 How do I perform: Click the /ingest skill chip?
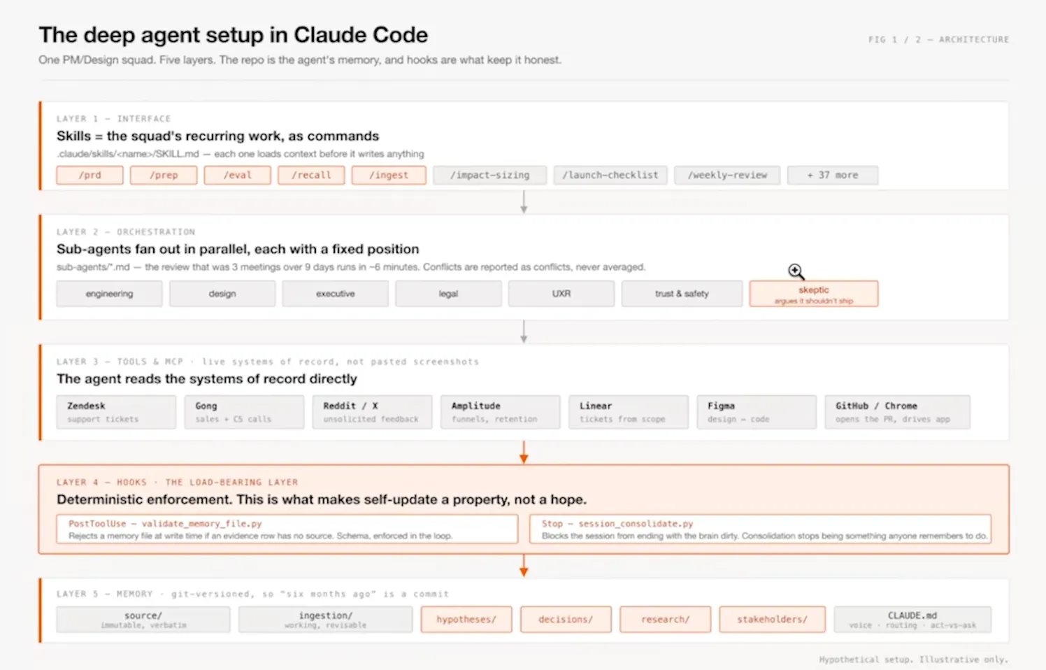tap(389, 175)
